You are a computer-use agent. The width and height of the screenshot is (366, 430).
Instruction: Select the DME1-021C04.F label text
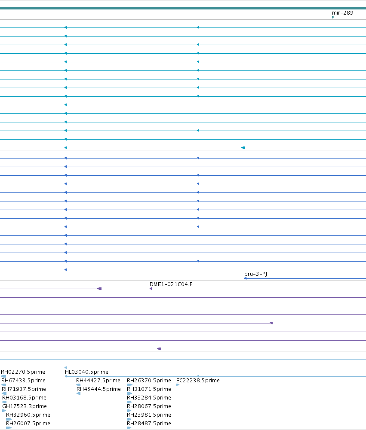pyautogui.click(x=171, y=284)
